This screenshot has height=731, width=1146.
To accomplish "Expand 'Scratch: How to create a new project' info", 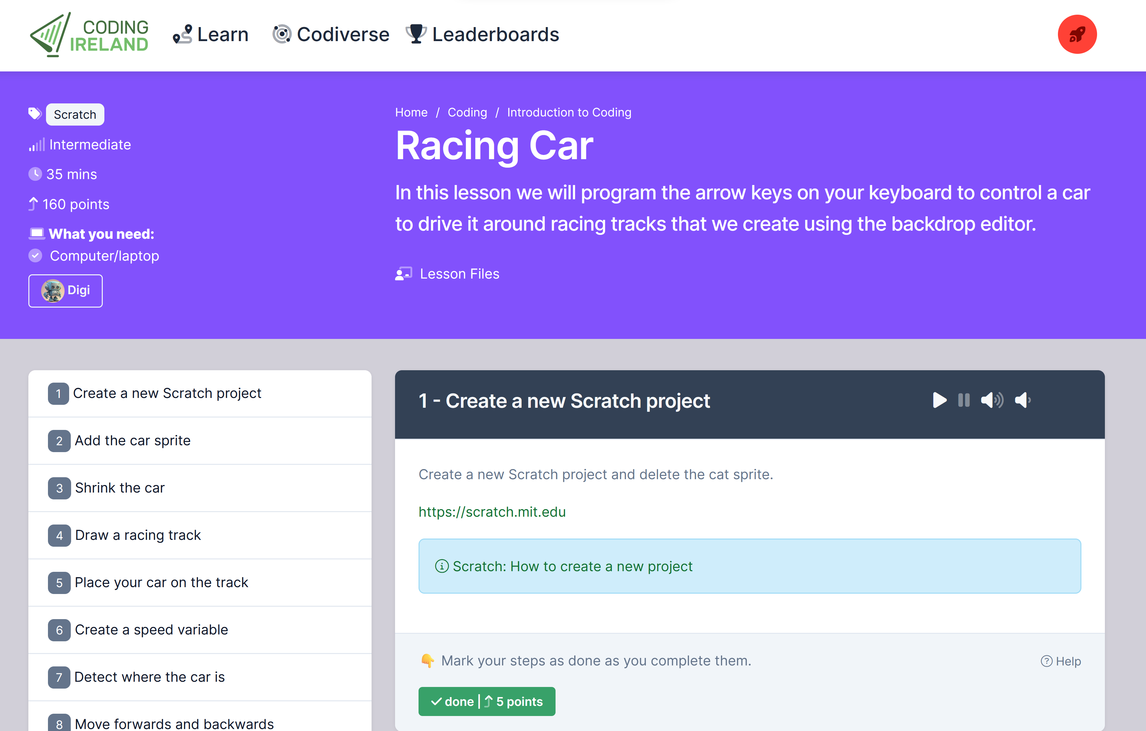I will tap(572, 566).
